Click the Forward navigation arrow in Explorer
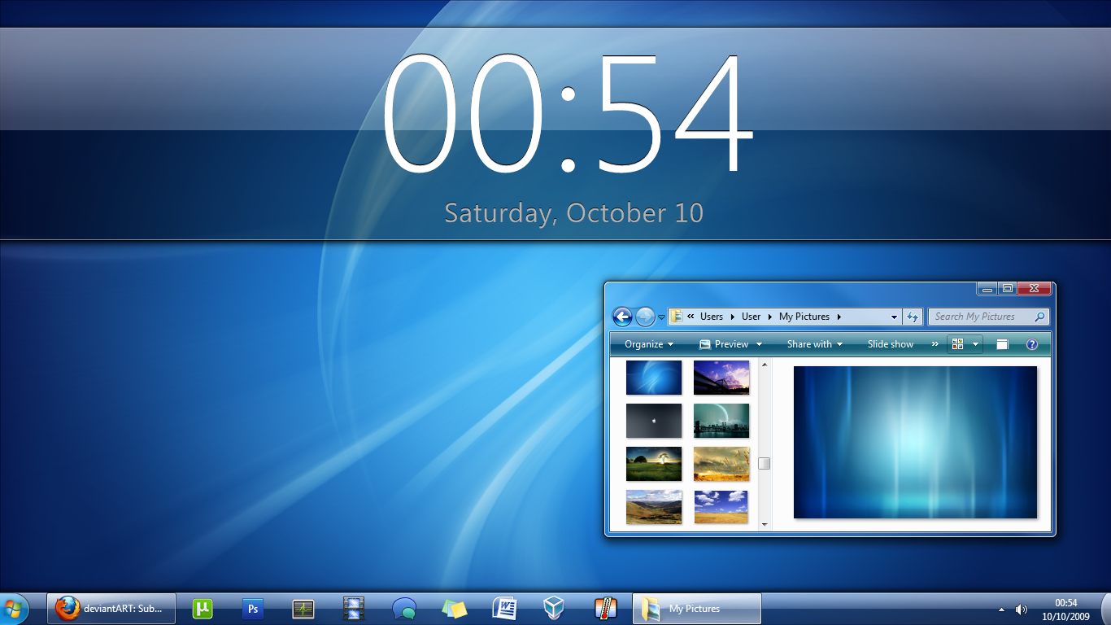 (645, 317)
